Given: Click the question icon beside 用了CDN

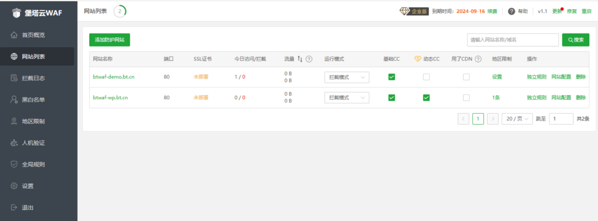Looking at the screenshot, I should point(478,59).
